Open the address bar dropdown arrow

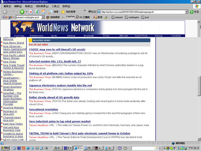point(187,12)
